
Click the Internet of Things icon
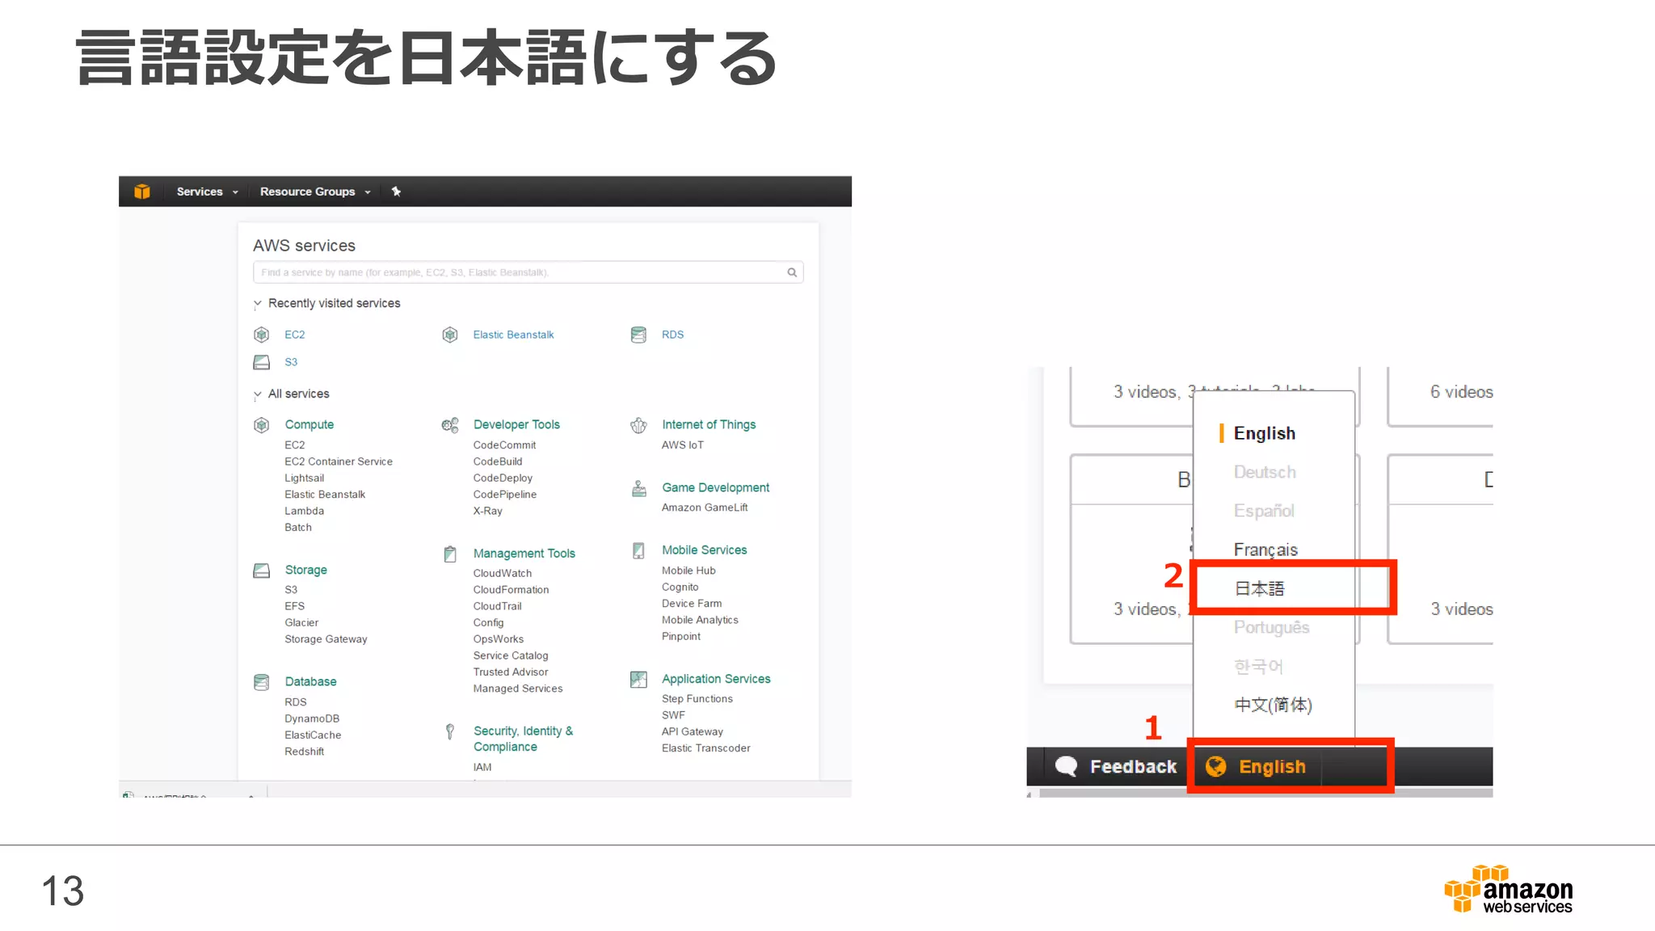(x=638, y=425)
